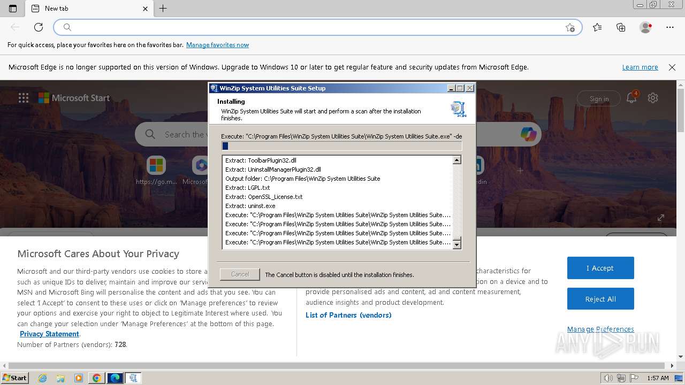Open Manage Preferences link
Image resolution: width=685 pixels, height=385 pixels.
point(600,329)
